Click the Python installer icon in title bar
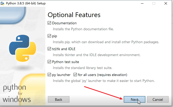 pyautogui.click(x=2, y=3)
